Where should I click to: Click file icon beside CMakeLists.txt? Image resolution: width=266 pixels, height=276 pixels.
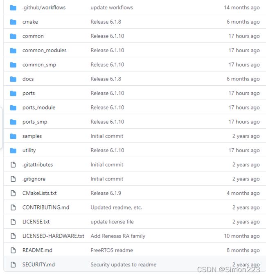pyautogui.click(x=13, y=193)
